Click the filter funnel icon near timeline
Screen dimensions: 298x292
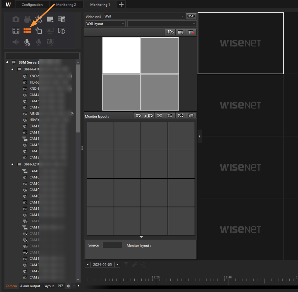(126, 264)
